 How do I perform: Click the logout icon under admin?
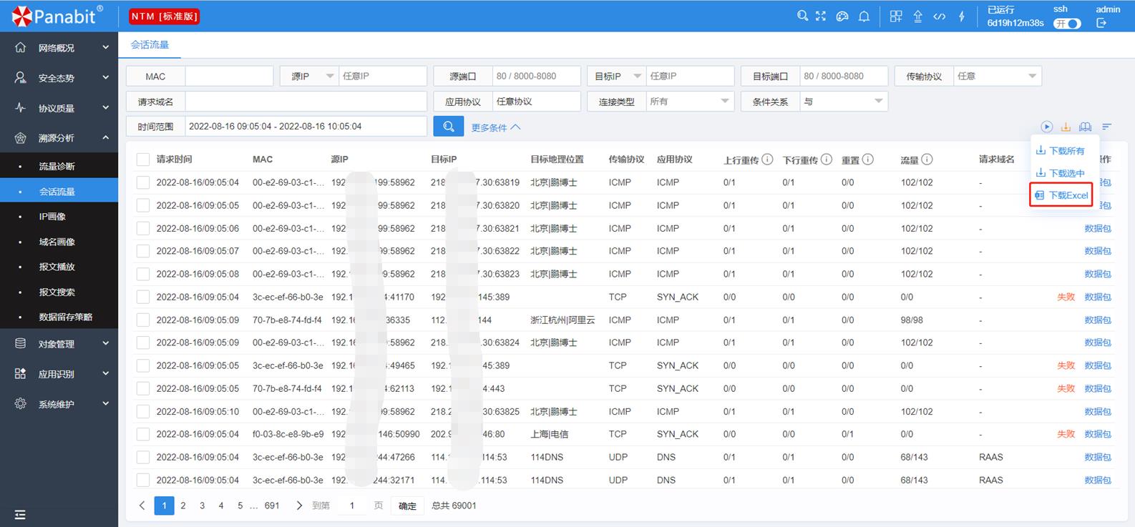click(x=1101, y=23)
